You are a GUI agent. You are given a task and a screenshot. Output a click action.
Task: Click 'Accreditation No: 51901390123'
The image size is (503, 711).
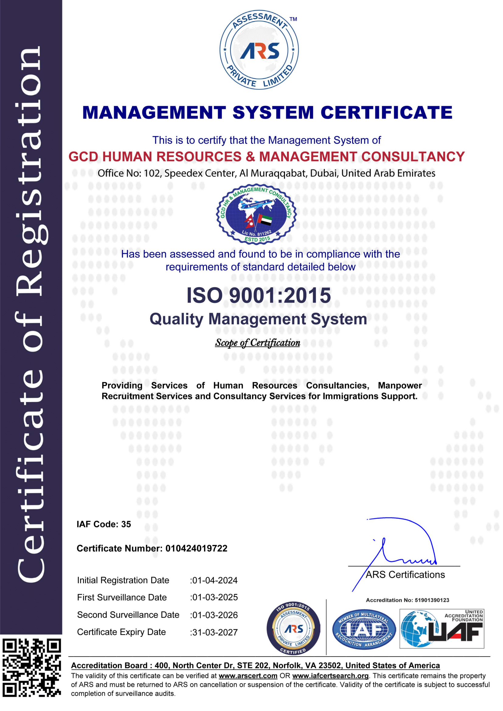click(x=407, y=600)
